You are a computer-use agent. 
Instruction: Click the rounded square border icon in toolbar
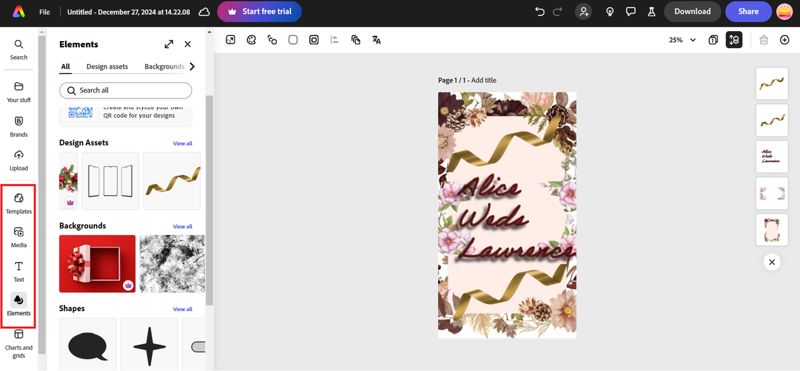pyautogui.click(x=314, y=40)
